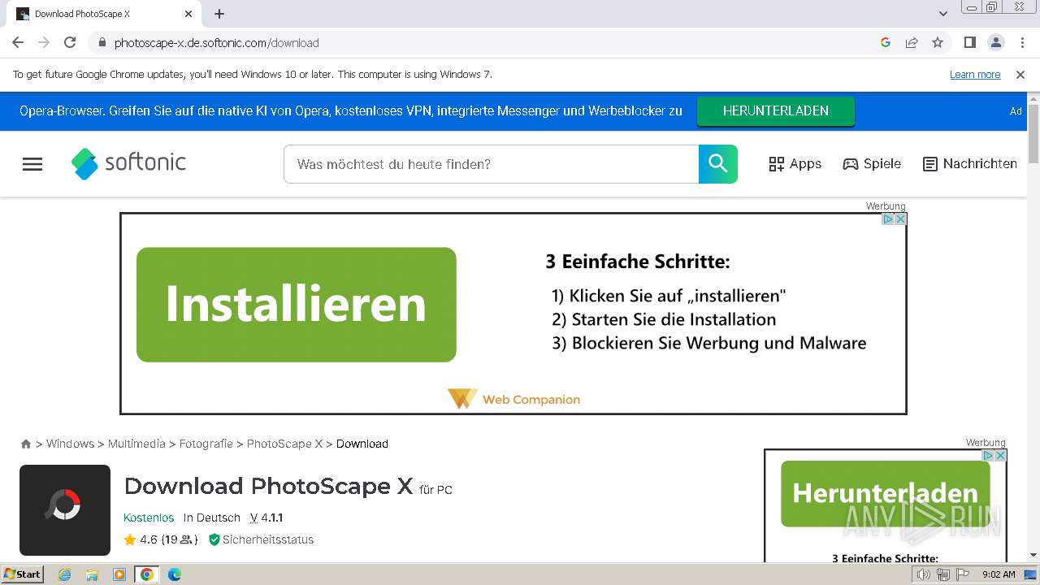Open the tab search chevron
Image resolution: width=1040 pixels, height=585 pixels.
pyautogui.click(x=942, y=14)
